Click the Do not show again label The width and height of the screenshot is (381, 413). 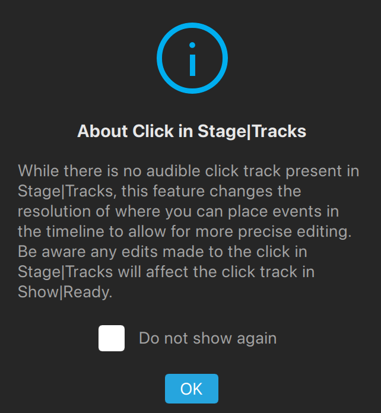coord(208,338)
